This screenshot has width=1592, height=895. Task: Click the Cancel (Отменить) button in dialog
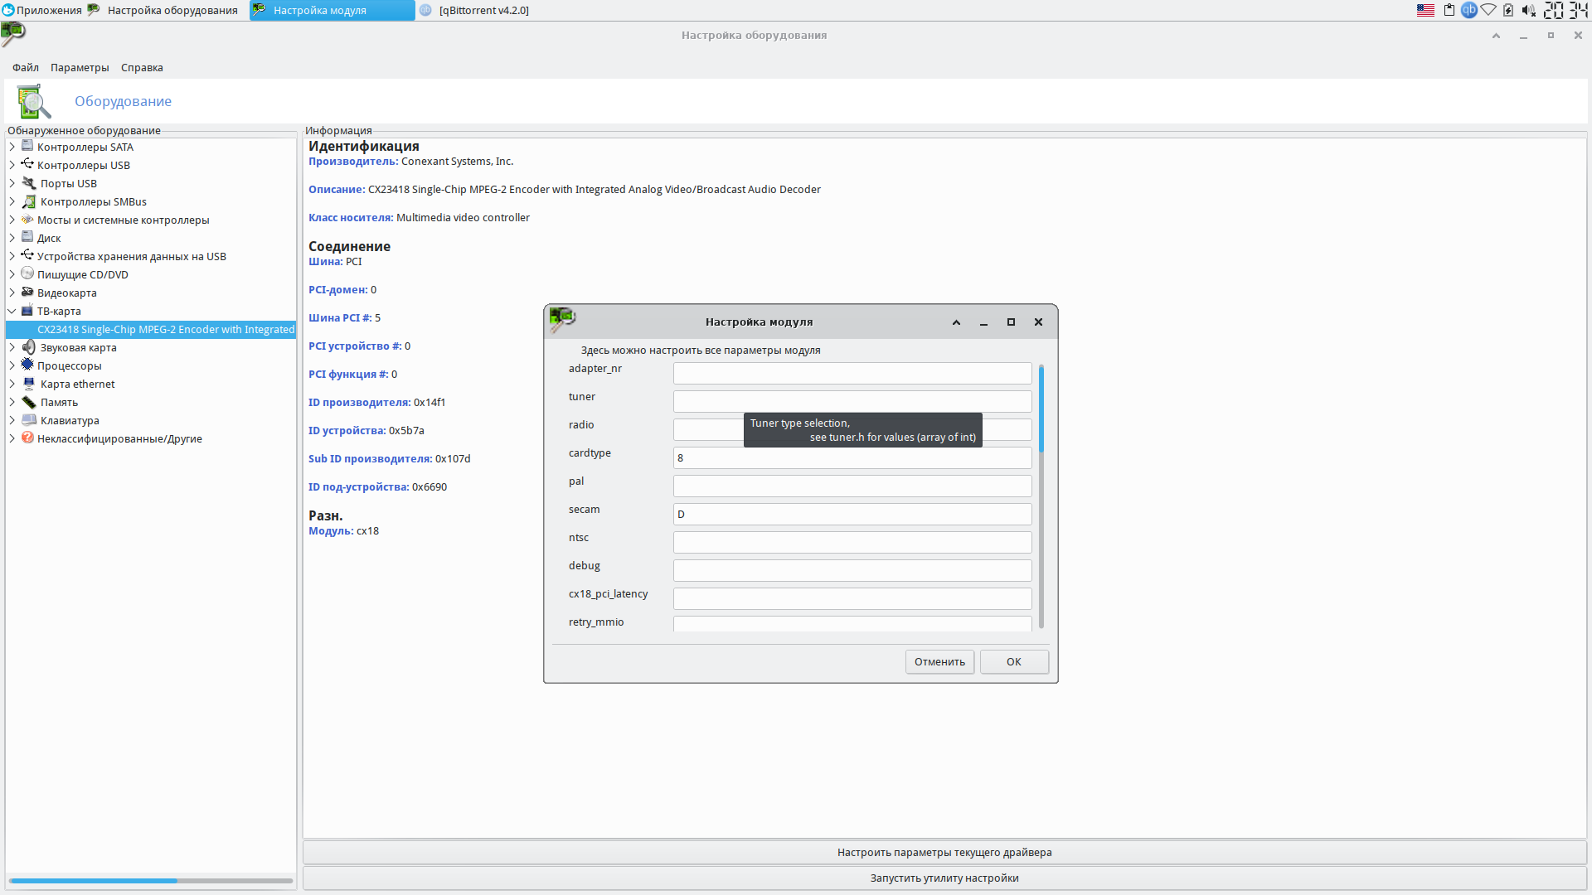939,661
